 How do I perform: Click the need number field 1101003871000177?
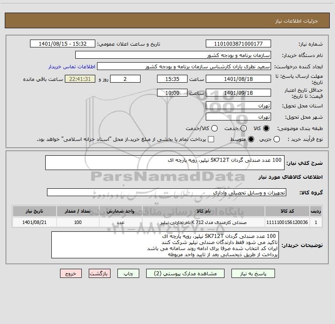click(238, 43)
